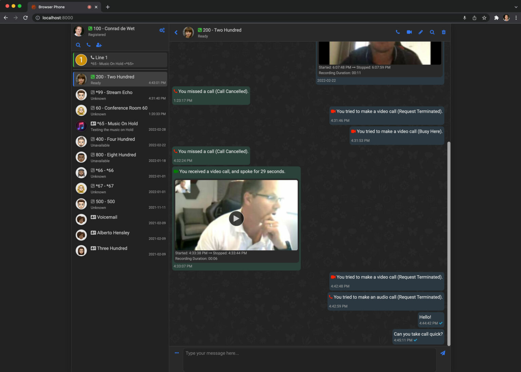Reload the current page

pos(25,18)
